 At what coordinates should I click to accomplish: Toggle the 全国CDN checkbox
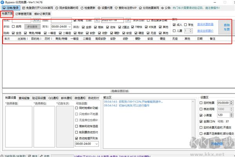(x=201, y=121)
